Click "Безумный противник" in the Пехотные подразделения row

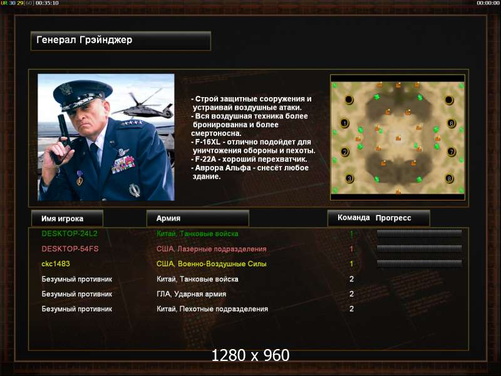(76, 309)
